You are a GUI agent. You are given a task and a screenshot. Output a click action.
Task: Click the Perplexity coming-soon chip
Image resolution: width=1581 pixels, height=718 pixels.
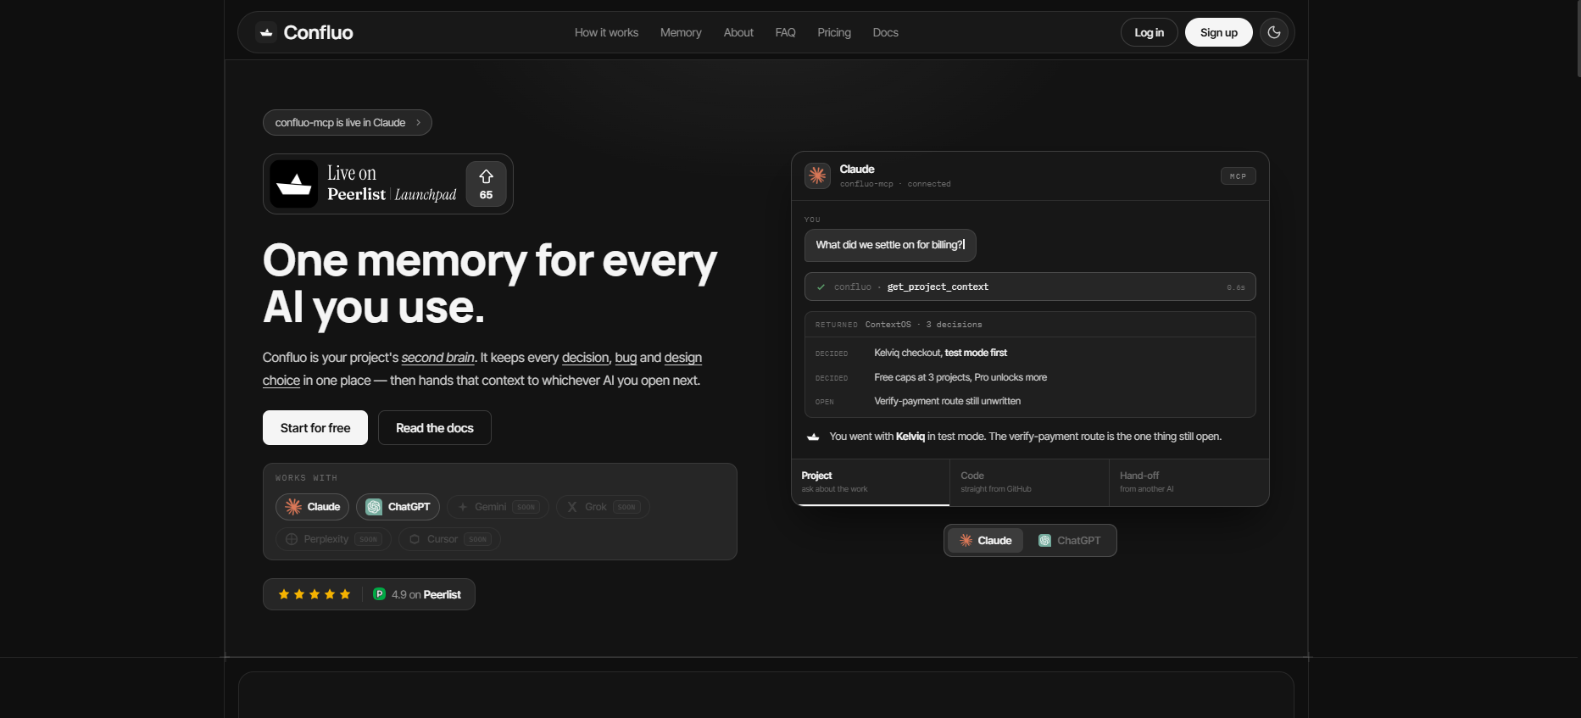coord(333,539)
